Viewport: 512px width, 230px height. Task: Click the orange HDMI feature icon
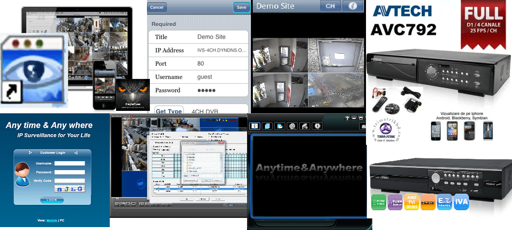click(x=428, y=202)
